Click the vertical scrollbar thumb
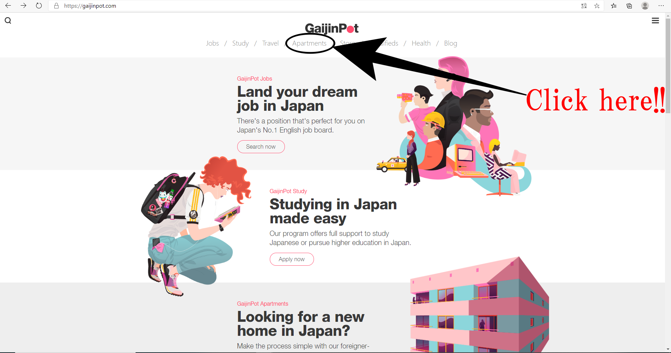671x353 pixels. click(668, 66)
